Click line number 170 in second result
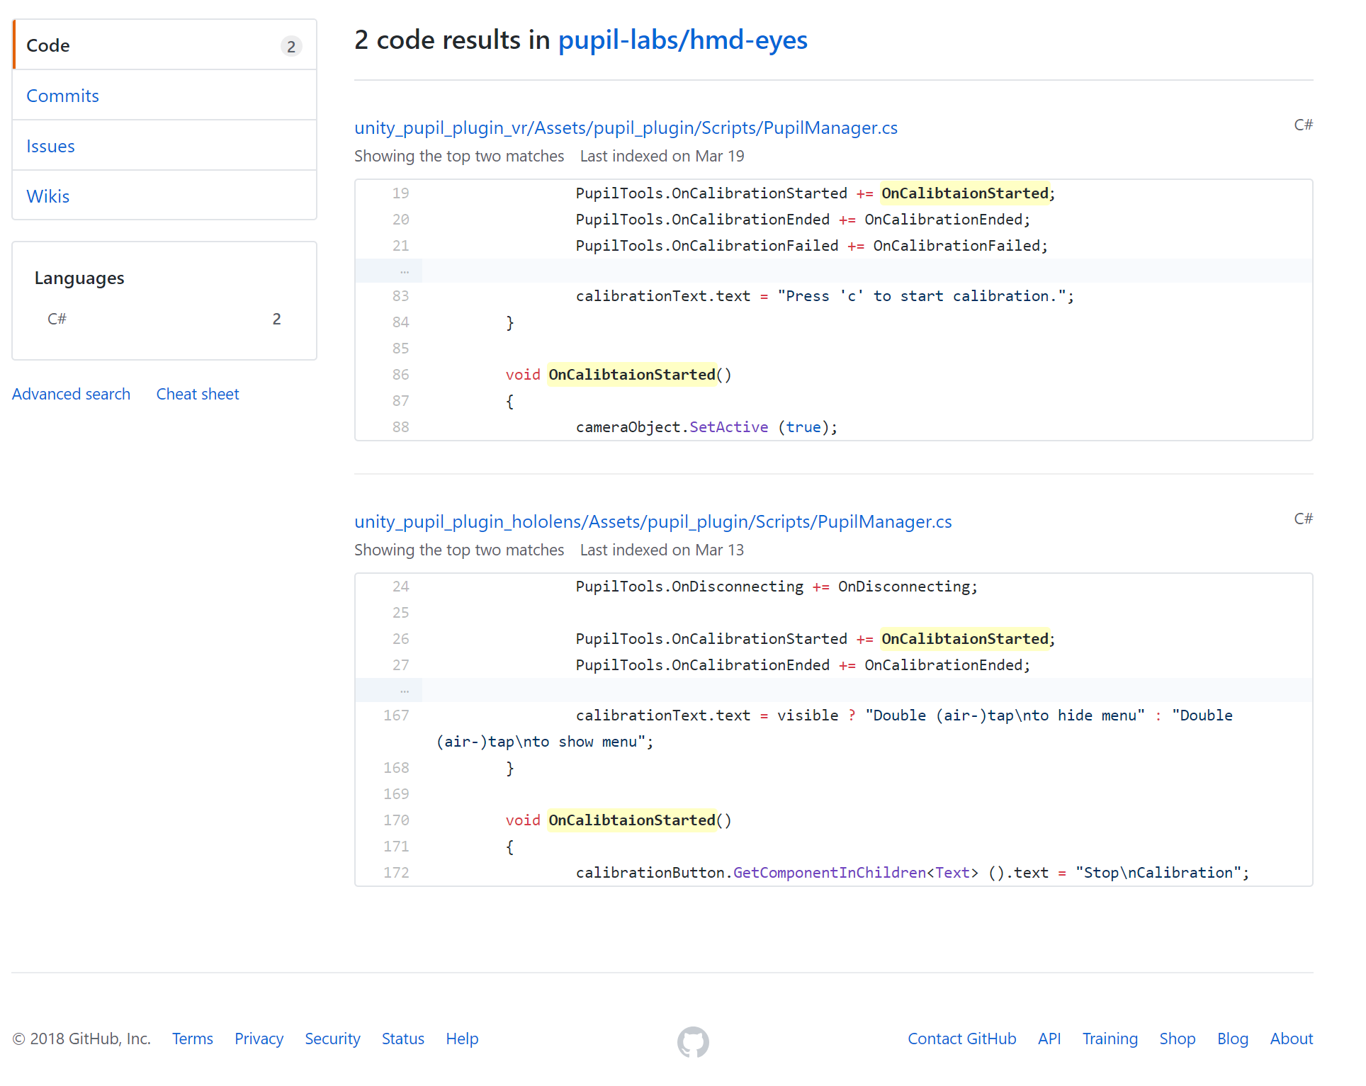This screenshot has width=1366, height=1086. 396,820
